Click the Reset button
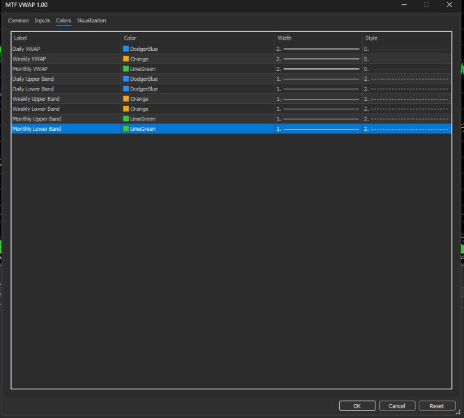 437,406
